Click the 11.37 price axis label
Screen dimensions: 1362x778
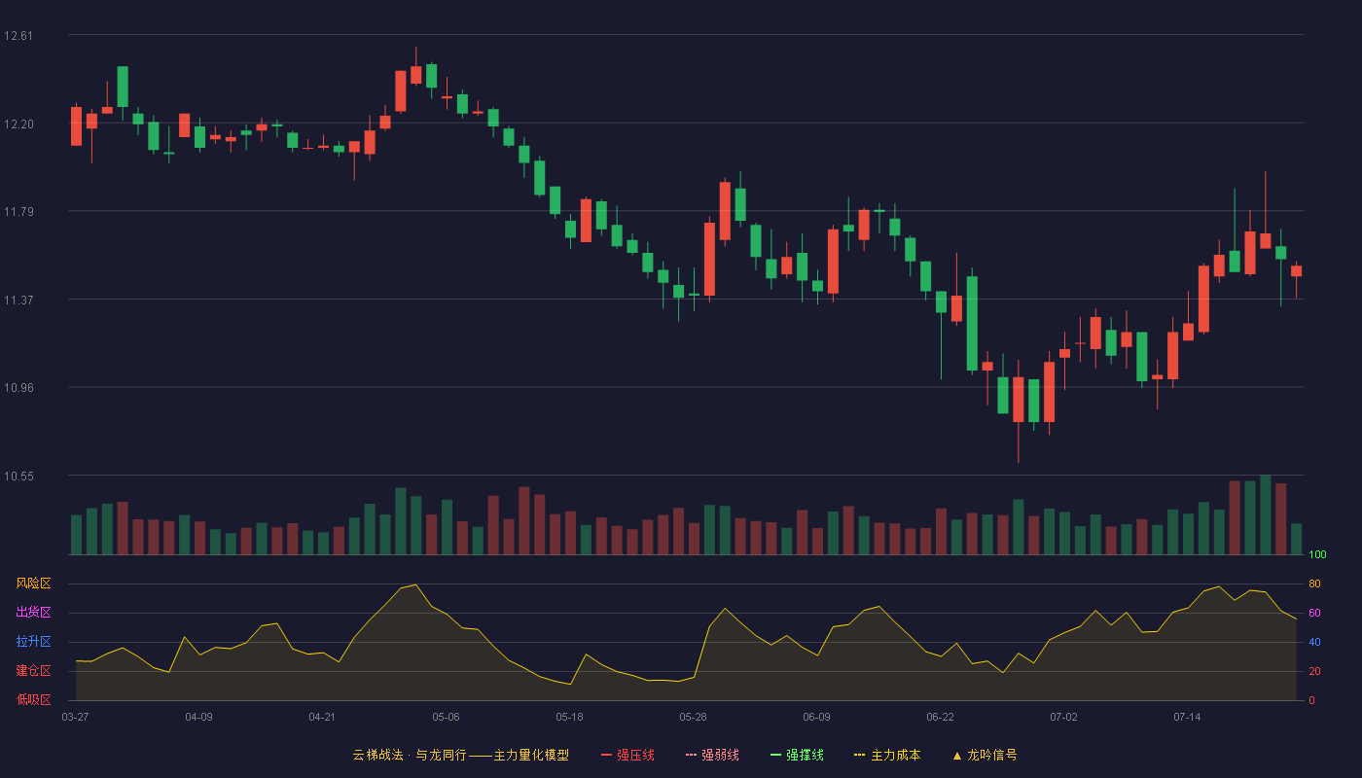18,301
